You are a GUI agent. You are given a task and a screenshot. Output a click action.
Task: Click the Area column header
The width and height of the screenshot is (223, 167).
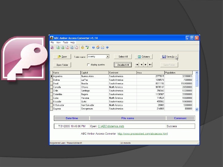tap(150, 72)
